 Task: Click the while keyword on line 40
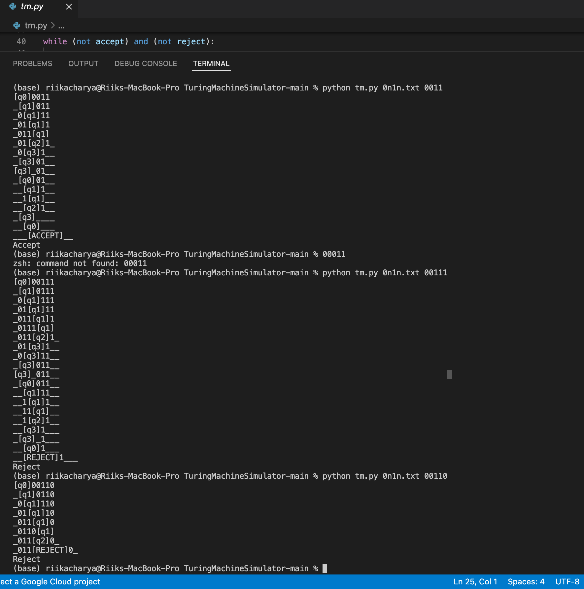pyautogui.click(x=55, y=42)
